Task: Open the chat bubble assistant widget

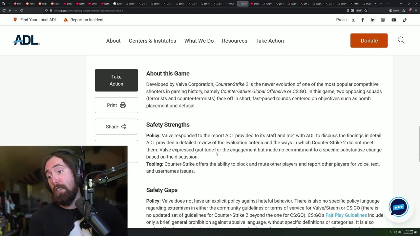Action: click(398, 207)
